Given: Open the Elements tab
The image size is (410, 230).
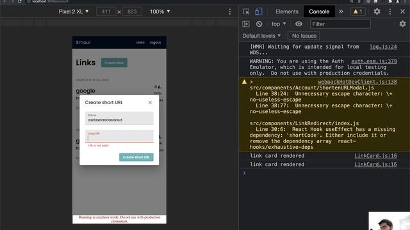Looking at the screenshot, I should 286,11.
